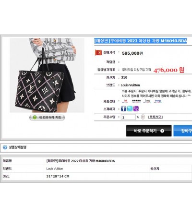Click the quantity up/down stepper arrows
The height and width of the screenshot is (216, 192).
pos(143,117)
